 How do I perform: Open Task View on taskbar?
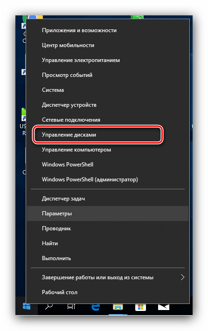pyautogui.click(x=71, y=306)
